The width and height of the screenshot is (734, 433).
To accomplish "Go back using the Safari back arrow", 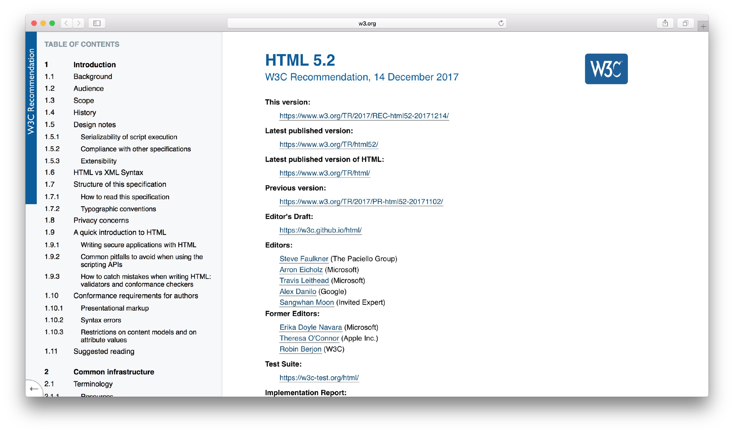I will coord(67,23).
